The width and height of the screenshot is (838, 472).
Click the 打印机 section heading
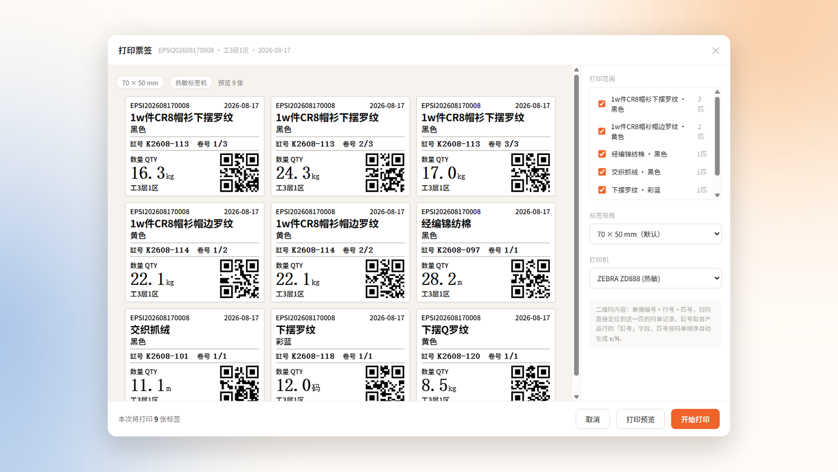(599, 260)
